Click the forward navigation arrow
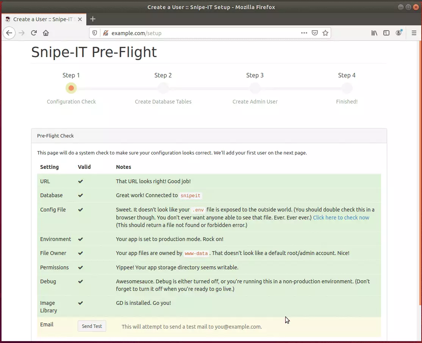 coord(22,33)
